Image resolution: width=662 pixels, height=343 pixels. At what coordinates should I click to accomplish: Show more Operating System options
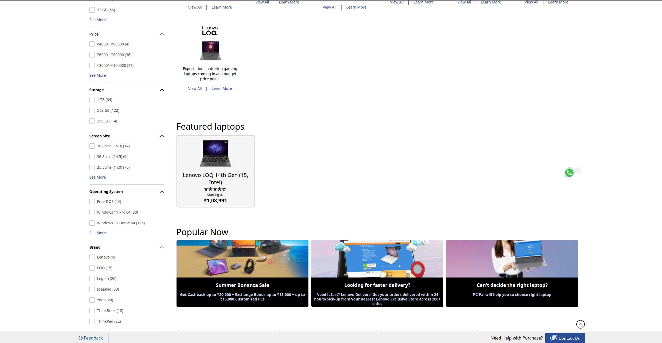[97, 233]
